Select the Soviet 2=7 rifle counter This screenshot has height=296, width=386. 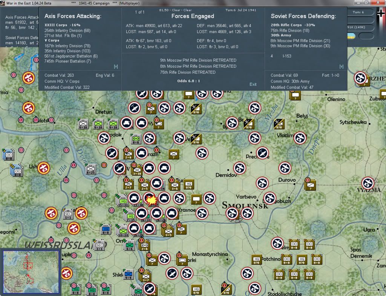[x=128, y=184]
